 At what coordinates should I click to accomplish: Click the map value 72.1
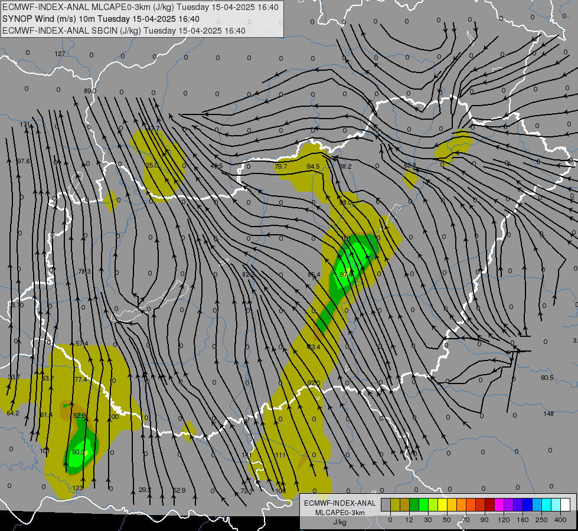pyautogui.click(x=247, y=491)
